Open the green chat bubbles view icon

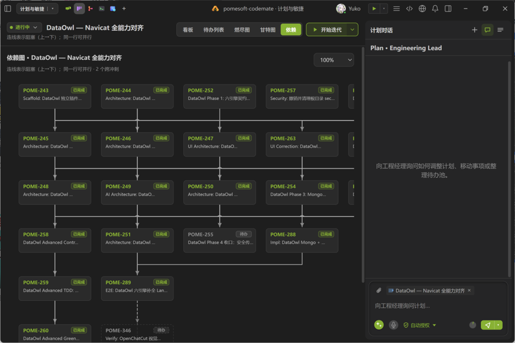(x=68, y=9)
